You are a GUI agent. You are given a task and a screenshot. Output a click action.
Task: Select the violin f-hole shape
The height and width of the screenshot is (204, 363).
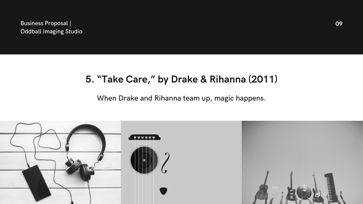point(165,163)
